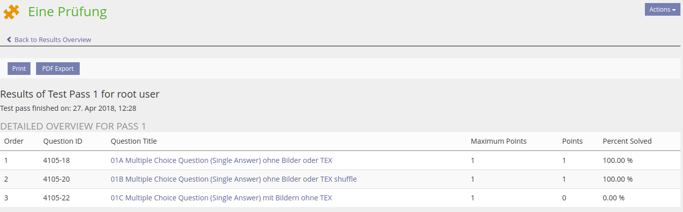Viewport: 683px width, 212px height.
Task: Select question ID 4105-18 cell
Action: [56, 160]
